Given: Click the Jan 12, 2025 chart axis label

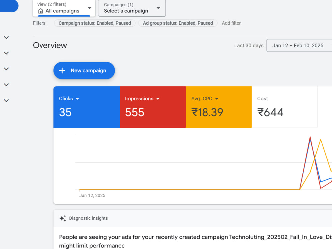Looking at the screenshot, I should click(92, 195).
